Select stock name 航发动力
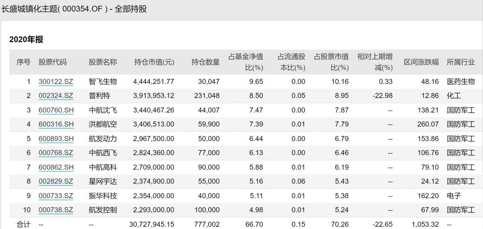 tap(103, 139)
